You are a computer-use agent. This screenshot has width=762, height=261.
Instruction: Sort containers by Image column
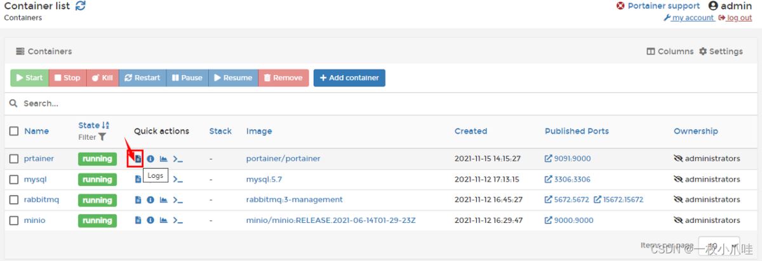point(259,131)
